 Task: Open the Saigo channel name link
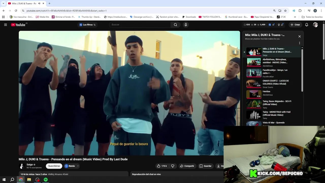pyautogui.click(x=30, y=164)
